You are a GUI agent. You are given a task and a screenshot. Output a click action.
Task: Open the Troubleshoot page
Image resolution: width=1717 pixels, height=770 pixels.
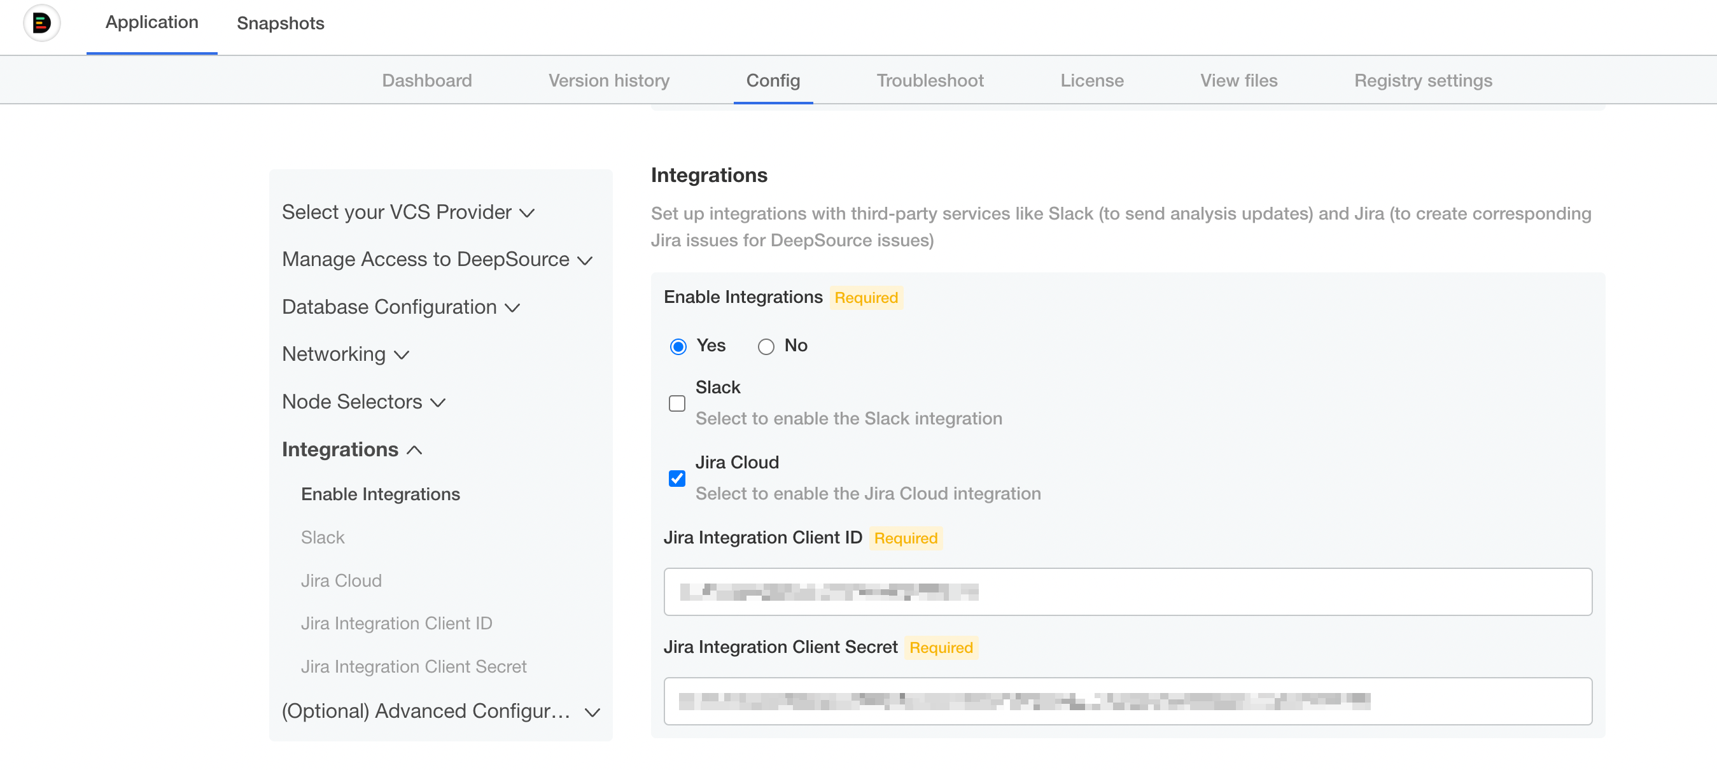tap(930, 80)
